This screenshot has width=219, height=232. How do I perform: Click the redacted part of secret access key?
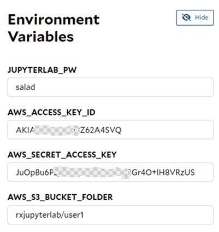(92, 172)
